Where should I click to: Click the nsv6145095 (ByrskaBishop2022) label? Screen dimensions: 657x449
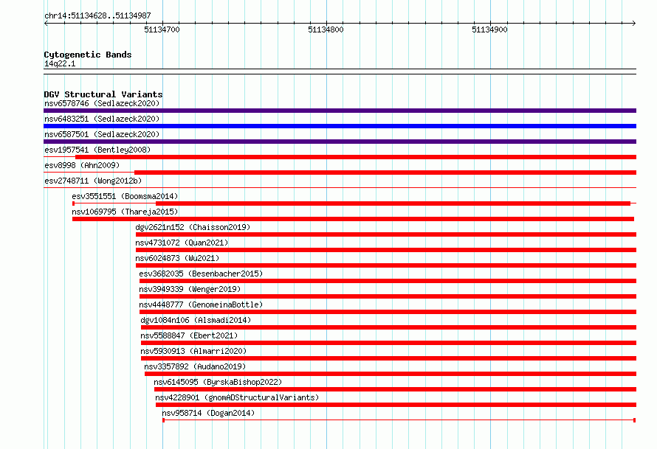(218, 382)
